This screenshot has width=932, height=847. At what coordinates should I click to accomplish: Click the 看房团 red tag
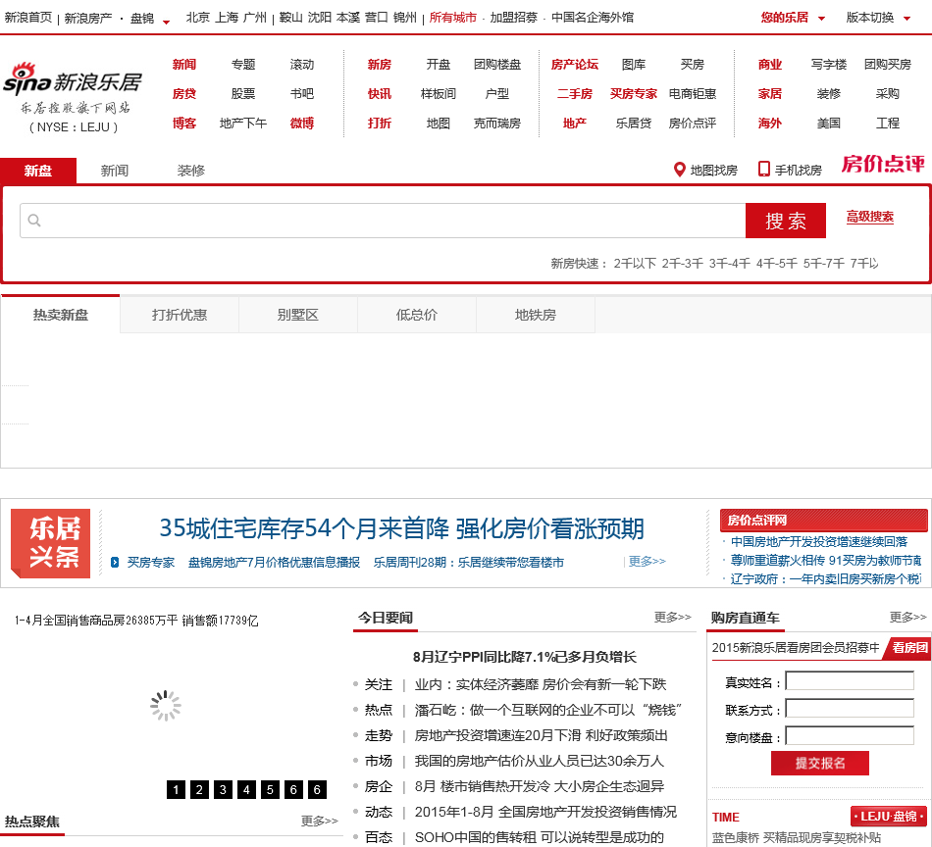(x=907, y=647)
